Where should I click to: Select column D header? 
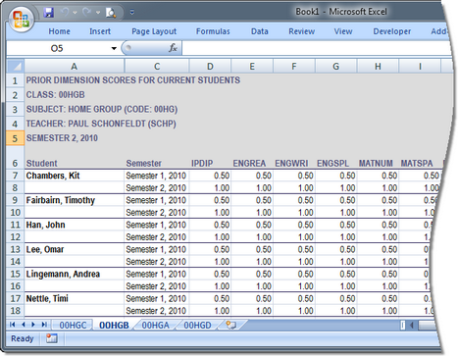210,67
